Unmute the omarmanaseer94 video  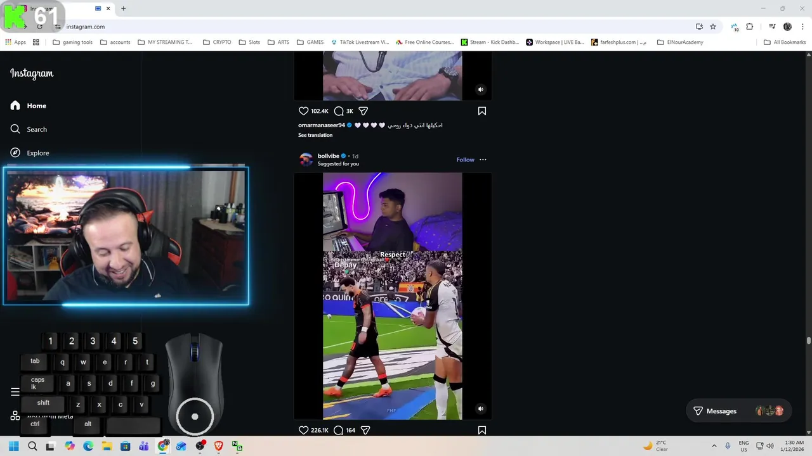pyautogui.click(x=481, y=89)
